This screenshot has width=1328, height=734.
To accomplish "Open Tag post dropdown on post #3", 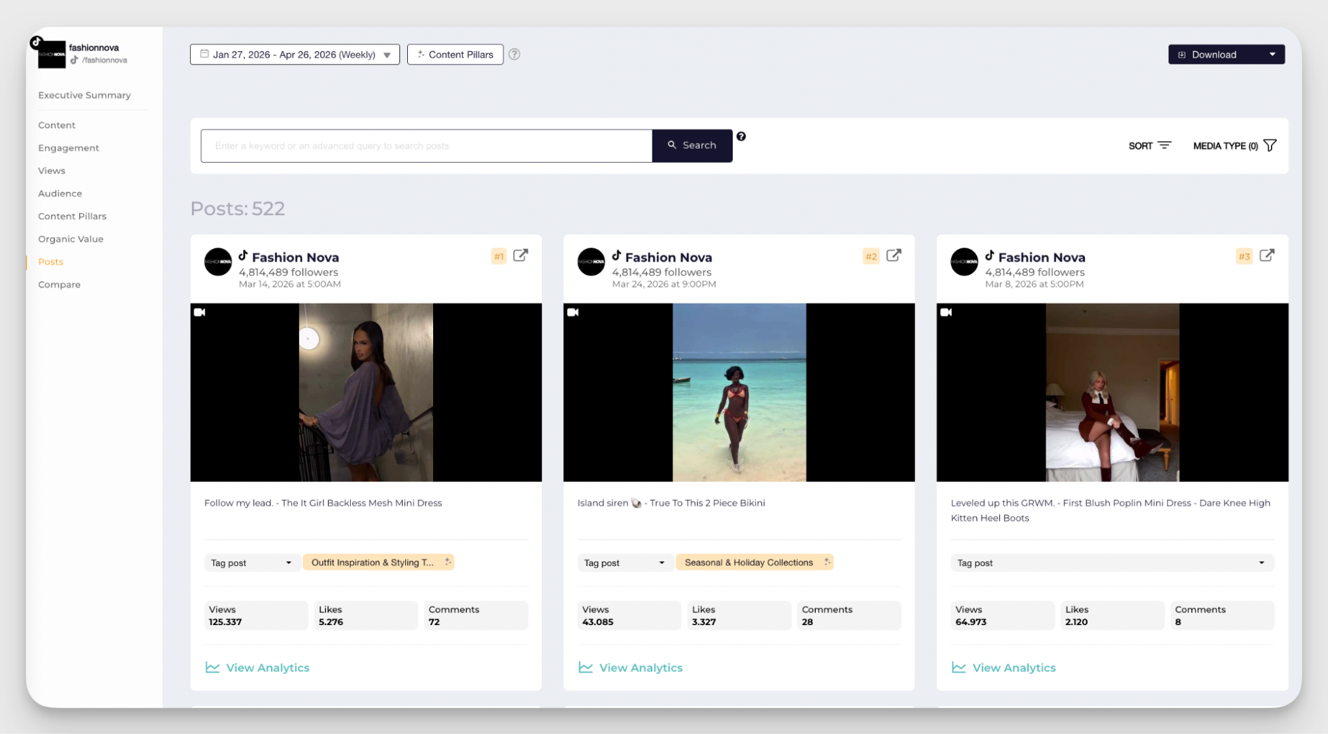I will point(1113,563).
